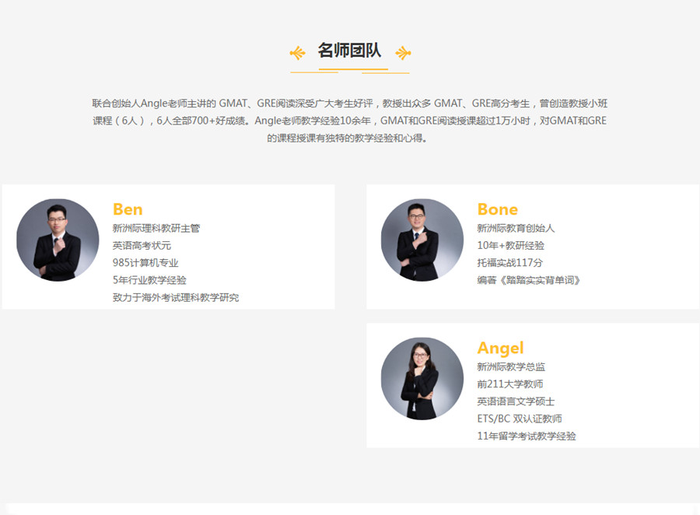Click the teacher name Bone
The width and height of the screenshot is (700, 515).
coord(497,209)
